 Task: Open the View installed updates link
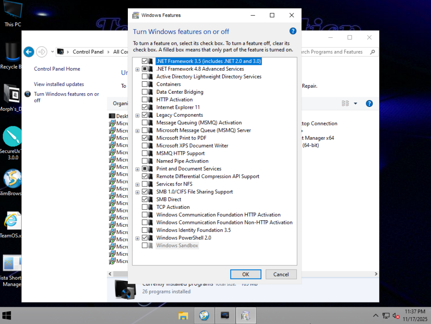[x=59, y=84]
